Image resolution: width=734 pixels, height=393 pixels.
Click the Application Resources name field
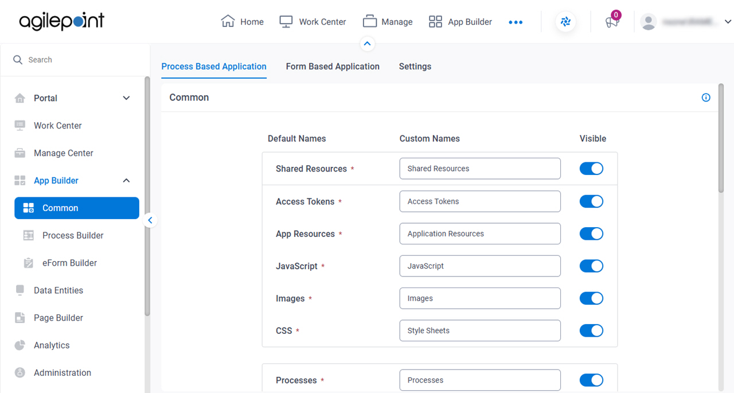(480, 234)
